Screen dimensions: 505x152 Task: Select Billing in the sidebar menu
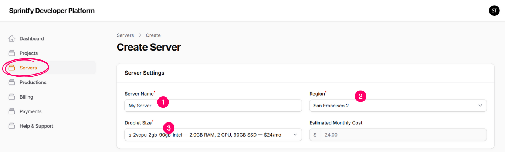coord(26,97)
